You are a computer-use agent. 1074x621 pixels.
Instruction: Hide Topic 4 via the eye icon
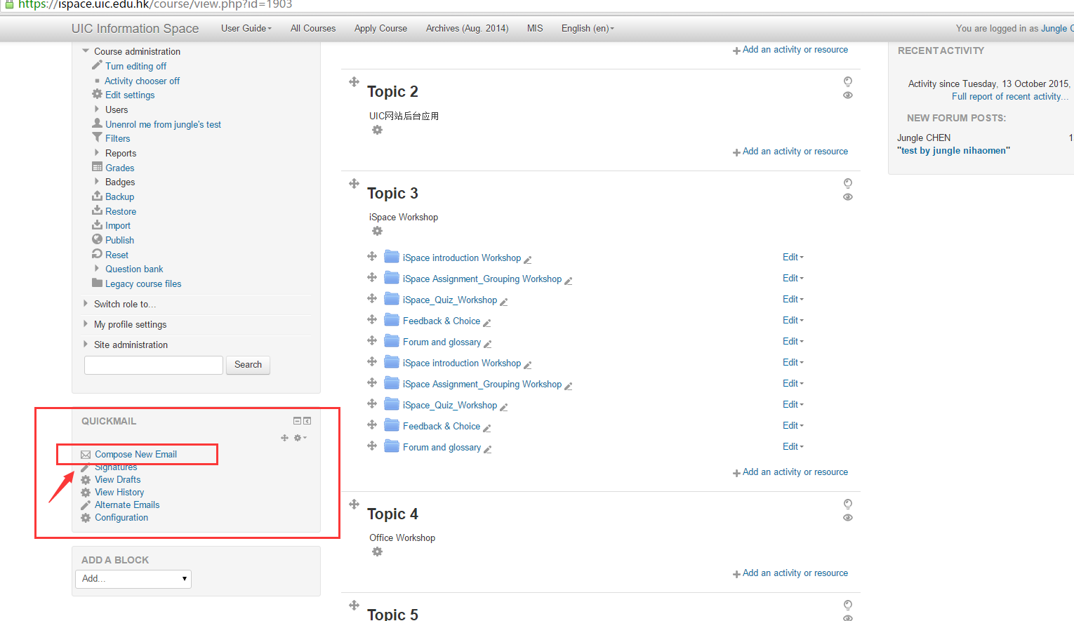click(848, 518)
